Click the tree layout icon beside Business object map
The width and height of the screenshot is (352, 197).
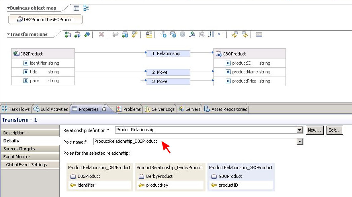tap(86, 8)
